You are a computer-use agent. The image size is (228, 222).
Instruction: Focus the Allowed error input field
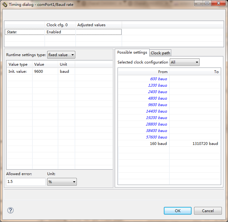26,182
